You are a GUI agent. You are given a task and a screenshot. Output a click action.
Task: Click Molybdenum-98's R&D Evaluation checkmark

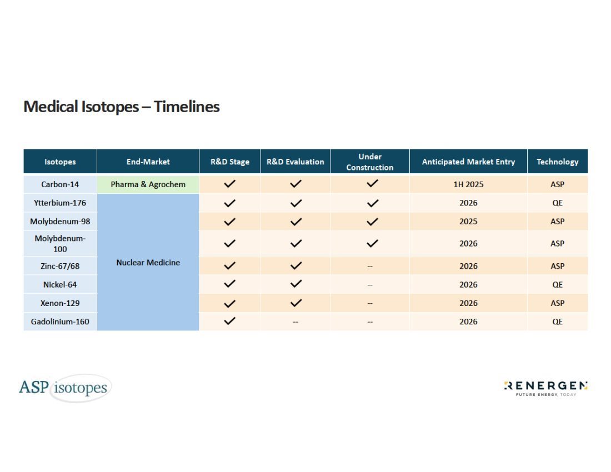click(x=296, y=222)
